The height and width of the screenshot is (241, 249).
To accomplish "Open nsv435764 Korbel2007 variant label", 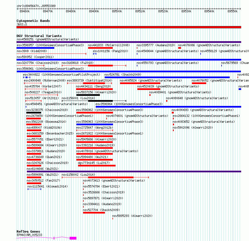I will [43, 86].
